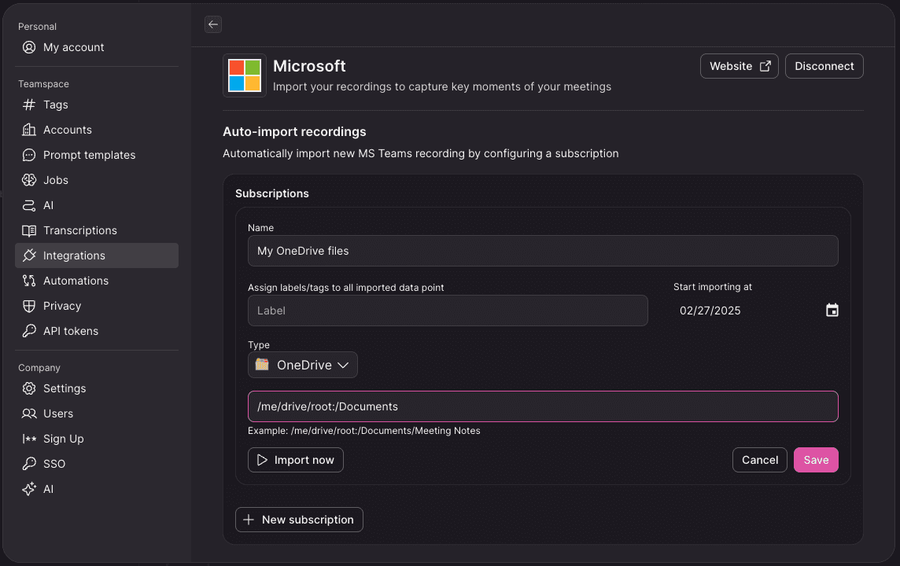Click the Tags hash icon
900x566 pixels.
[x=28, y=105]
